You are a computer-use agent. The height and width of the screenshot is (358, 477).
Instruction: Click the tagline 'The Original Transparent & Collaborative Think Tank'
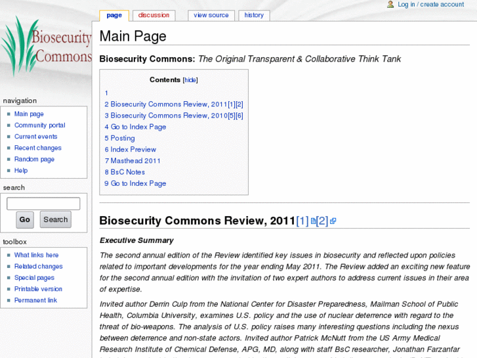click(300, 59)
